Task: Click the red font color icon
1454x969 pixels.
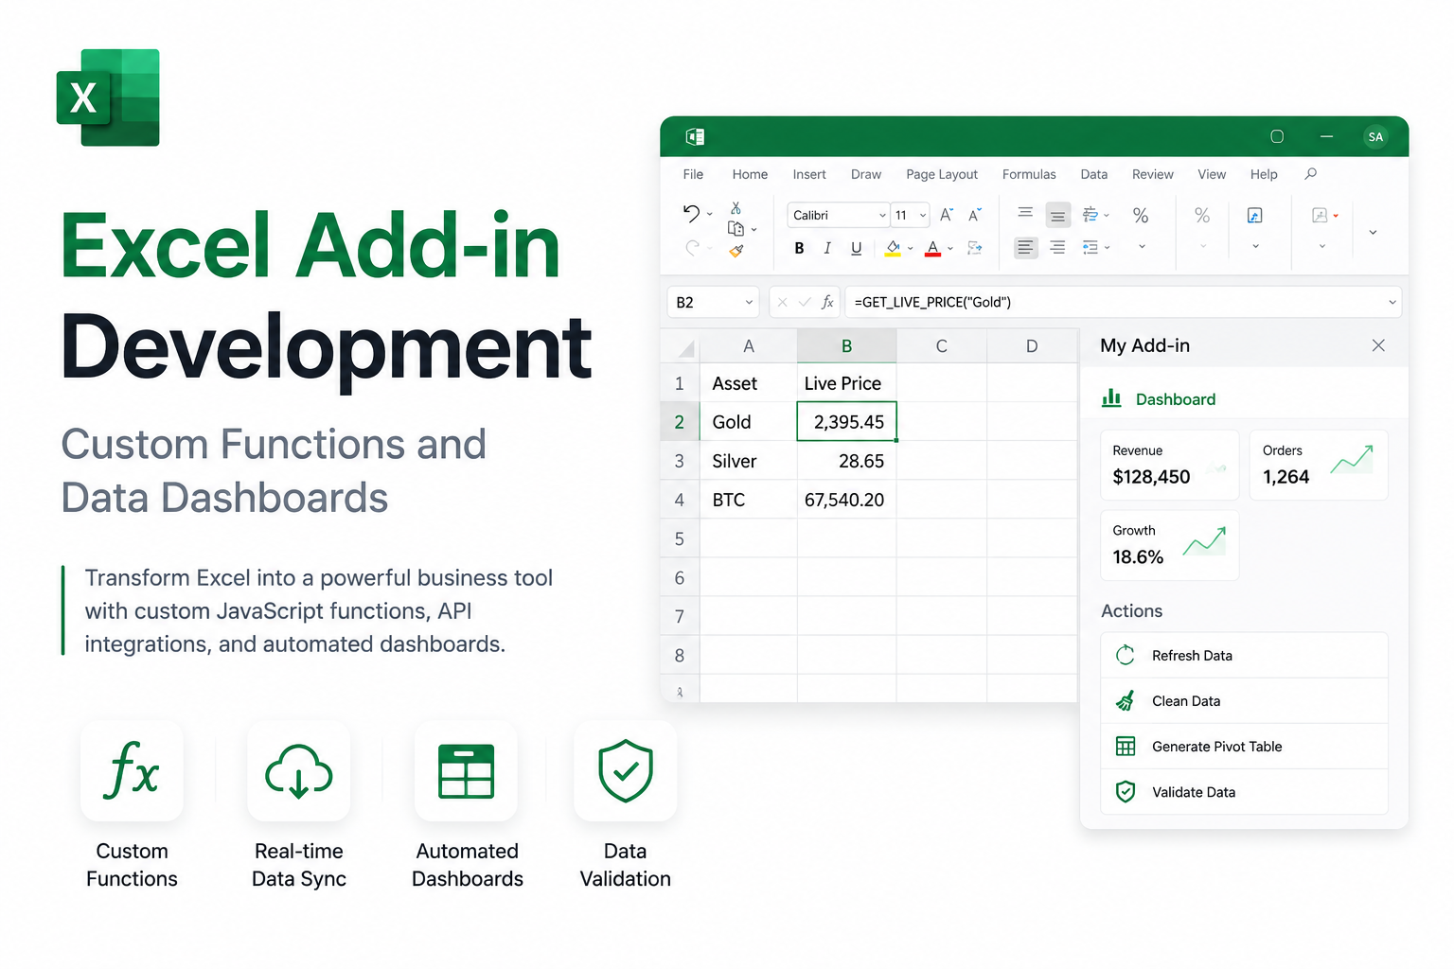Action: (933, 248)
